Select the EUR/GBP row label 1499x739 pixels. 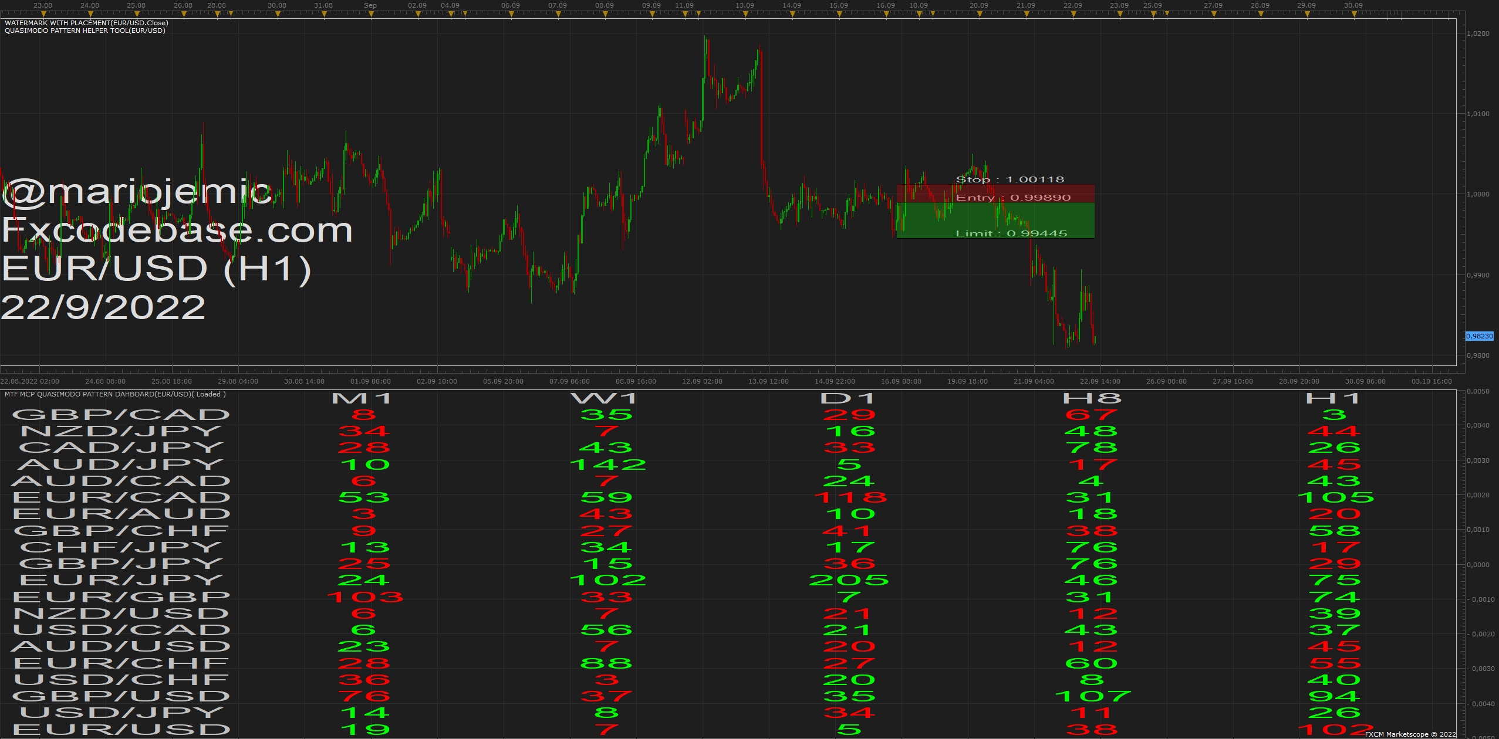(121, 597)
